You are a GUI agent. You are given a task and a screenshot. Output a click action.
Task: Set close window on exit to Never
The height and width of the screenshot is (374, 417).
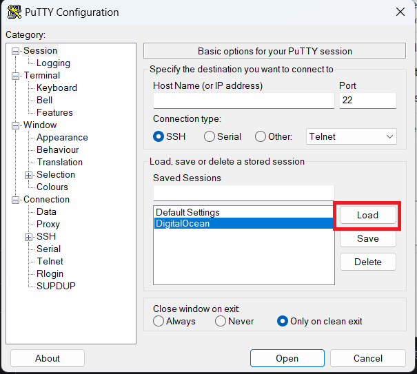tap(221, 321)
